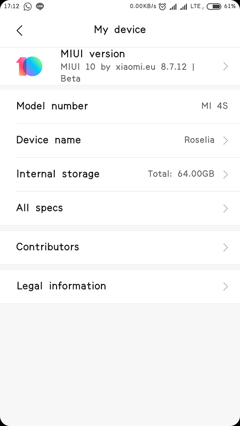
Task: Tap the alarm clock status icon
Action: (162, 6)
